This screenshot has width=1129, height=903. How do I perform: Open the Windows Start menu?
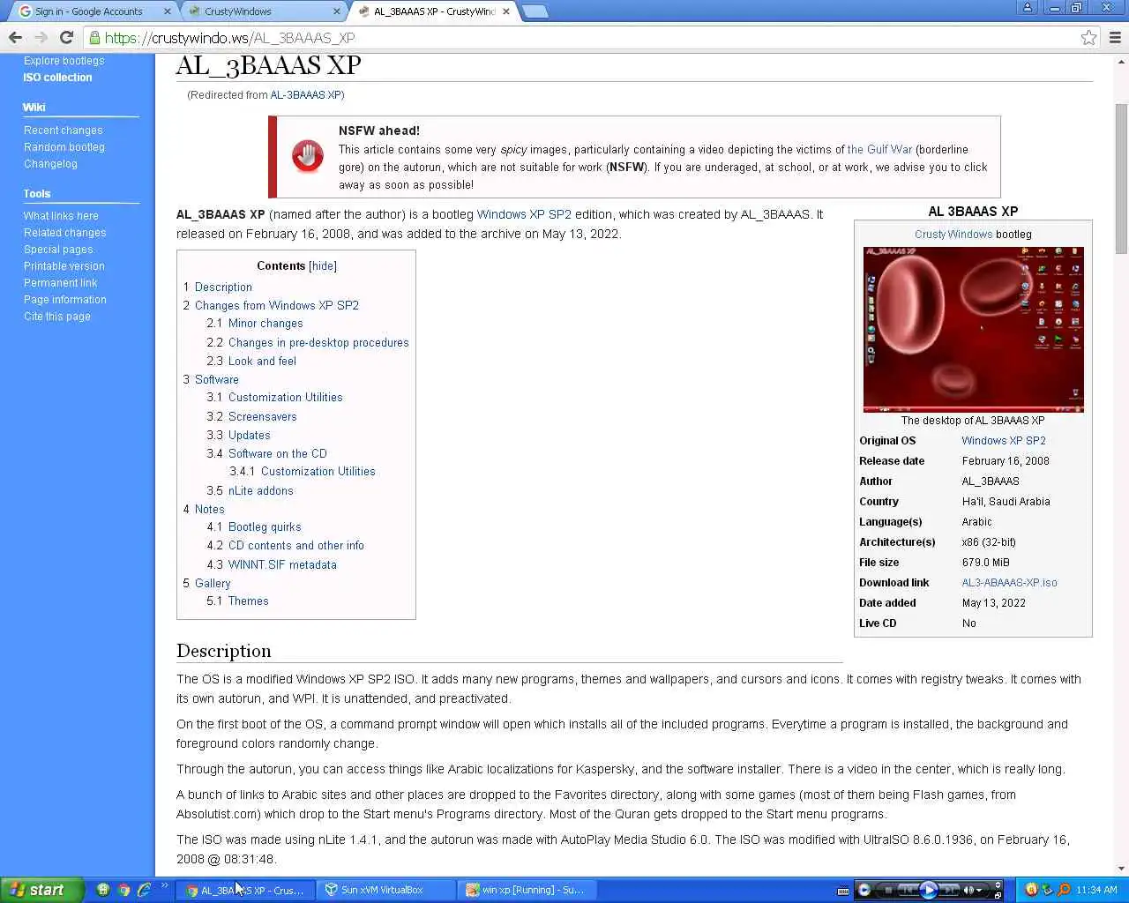point(41,890)
